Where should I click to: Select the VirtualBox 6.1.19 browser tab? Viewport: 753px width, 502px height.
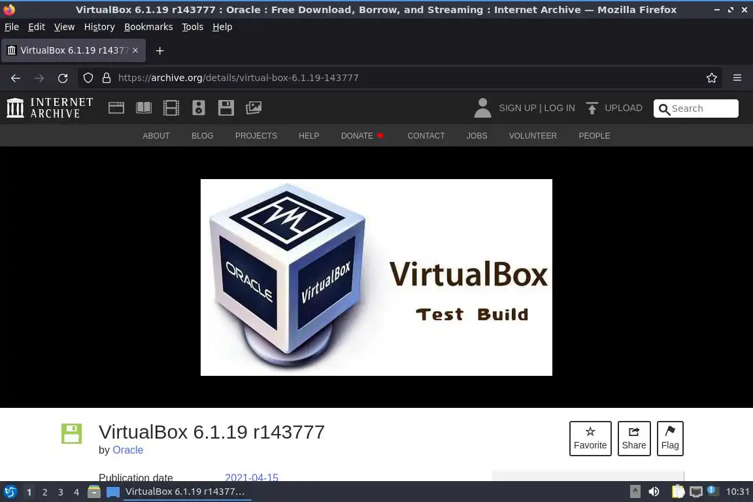[73, 50]
